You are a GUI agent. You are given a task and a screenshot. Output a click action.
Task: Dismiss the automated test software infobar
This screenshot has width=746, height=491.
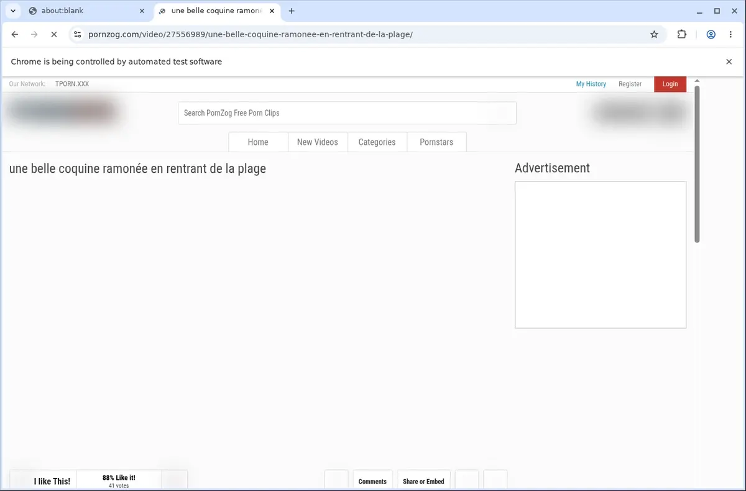click(729, 62)
